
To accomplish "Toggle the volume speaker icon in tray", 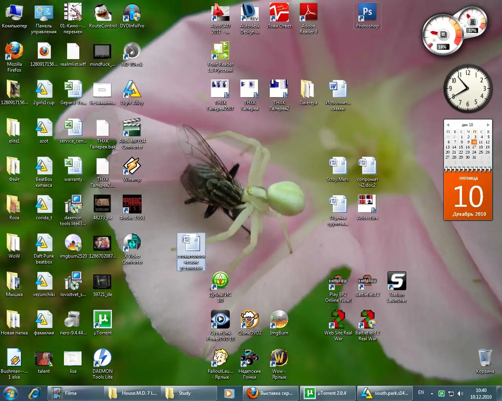I will click(x=460, y=393).
